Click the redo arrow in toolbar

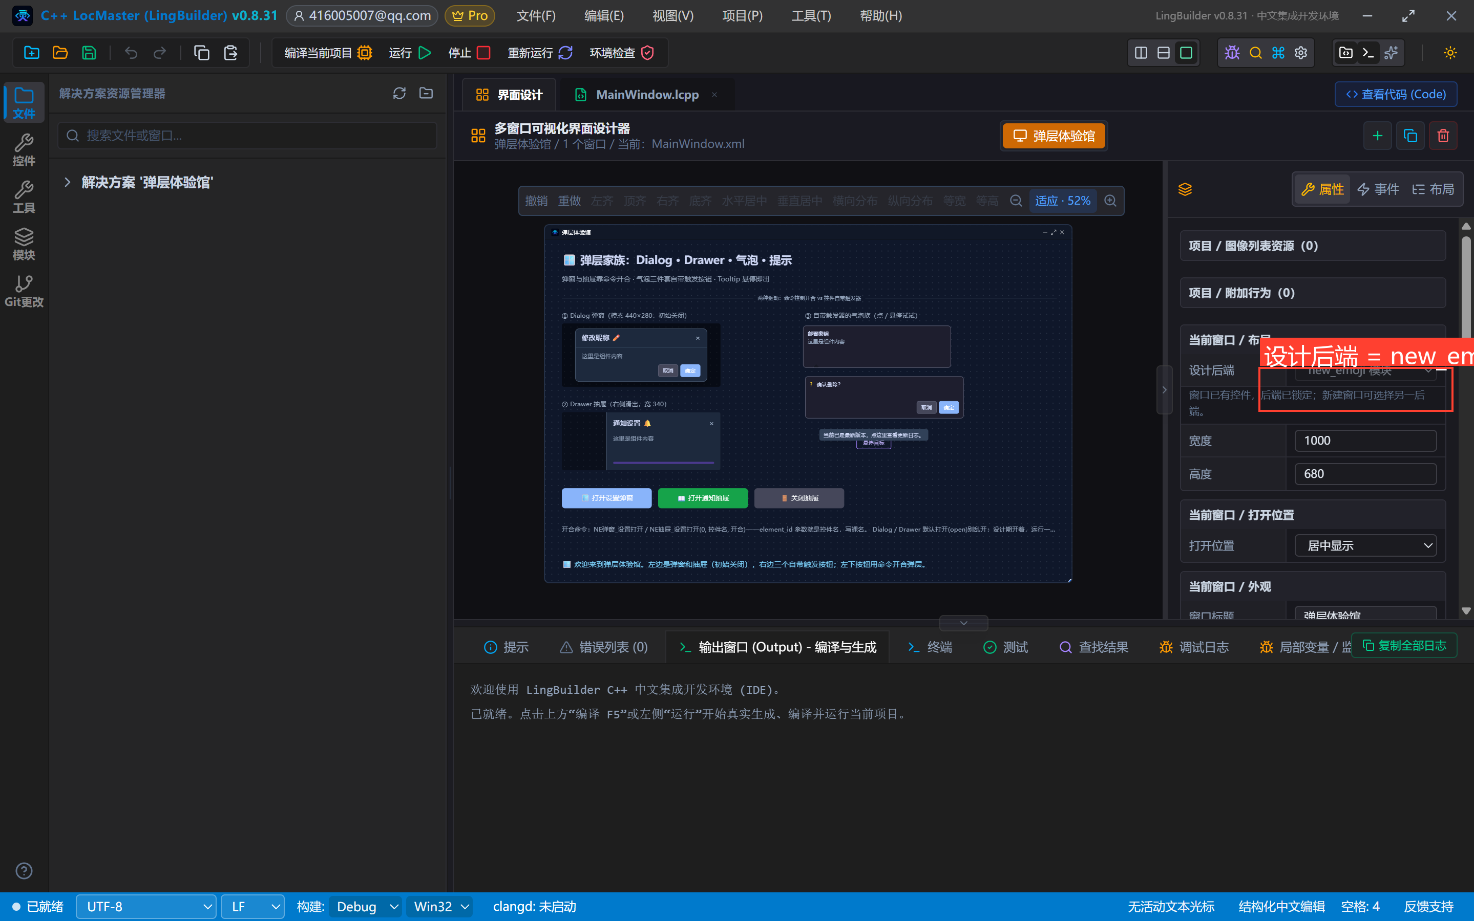point(160,53)
